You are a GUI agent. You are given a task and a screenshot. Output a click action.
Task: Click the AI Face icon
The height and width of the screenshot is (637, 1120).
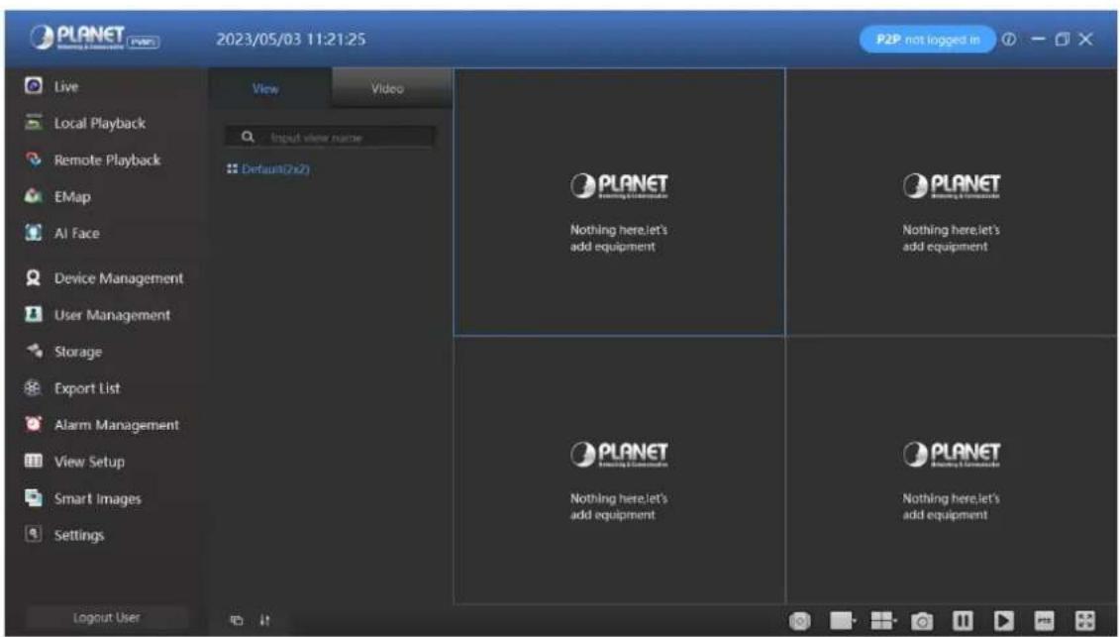pyautogui.click(x=33, y=233)
